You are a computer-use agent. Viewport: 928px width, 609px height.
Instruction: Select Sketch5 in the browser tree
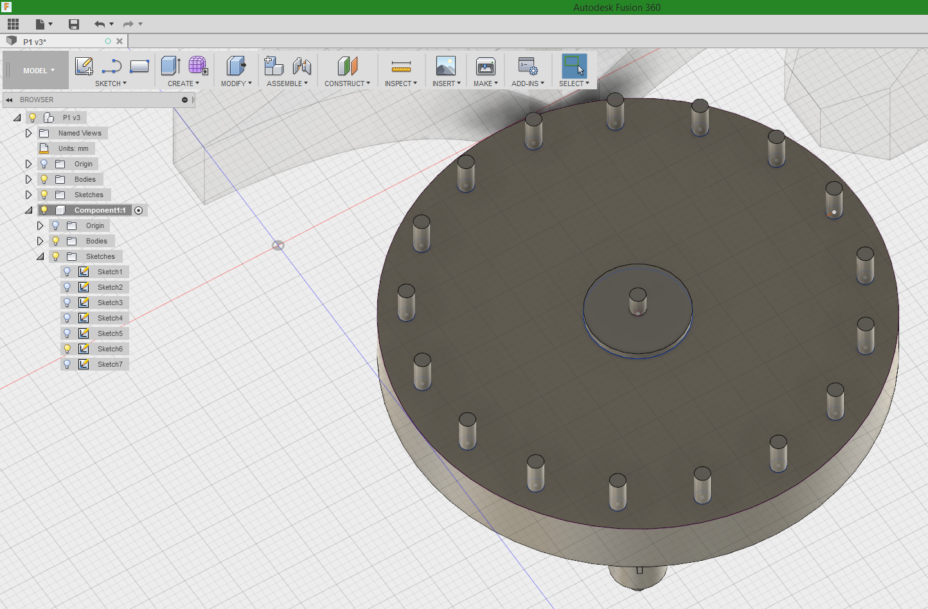pos(110,333)
